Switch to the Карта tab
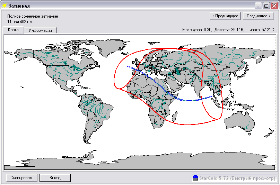This screenshot has height=185, width=280. tap(13, 30)
